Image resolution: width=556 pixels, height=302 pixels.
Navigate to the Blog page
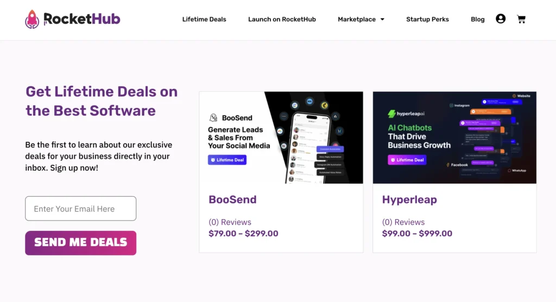478,20
